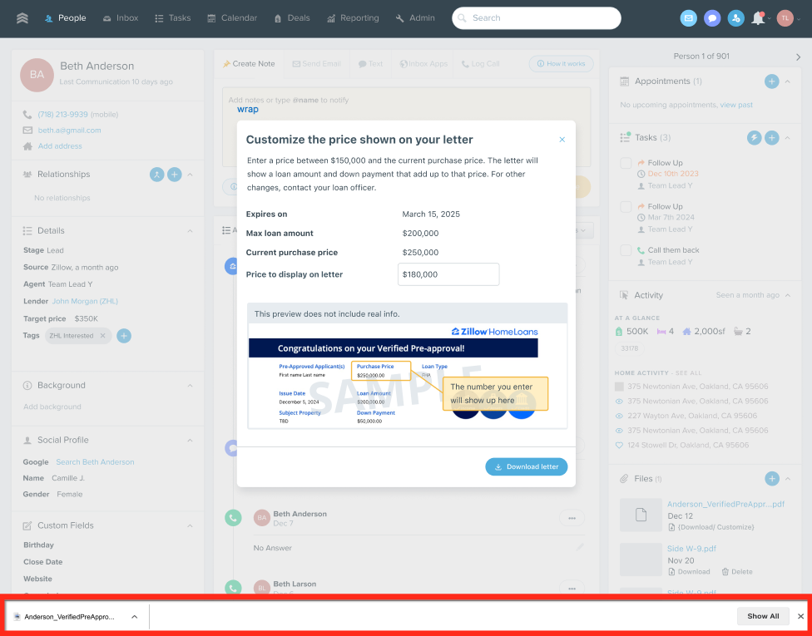The image size is (812, 636).
Task: Click the add person icon in header
Action: click(735, 18)
